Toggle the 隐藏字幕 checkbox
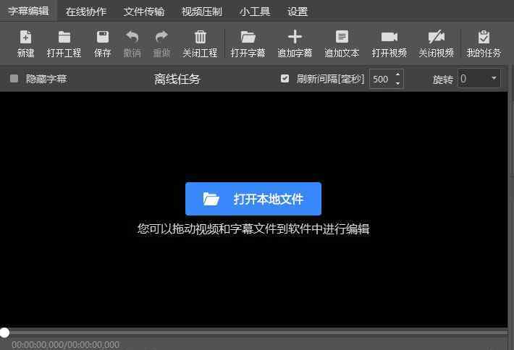514x350 pixels. [x=14, y=79]
